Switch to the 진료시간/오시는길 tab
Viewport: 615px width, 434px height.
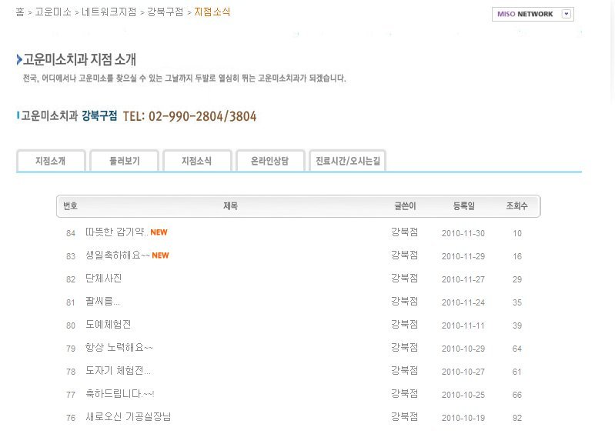click(348, 161)
